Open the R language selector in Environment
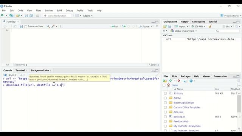This screenshot has height=136, width=242. click(165, 31)
